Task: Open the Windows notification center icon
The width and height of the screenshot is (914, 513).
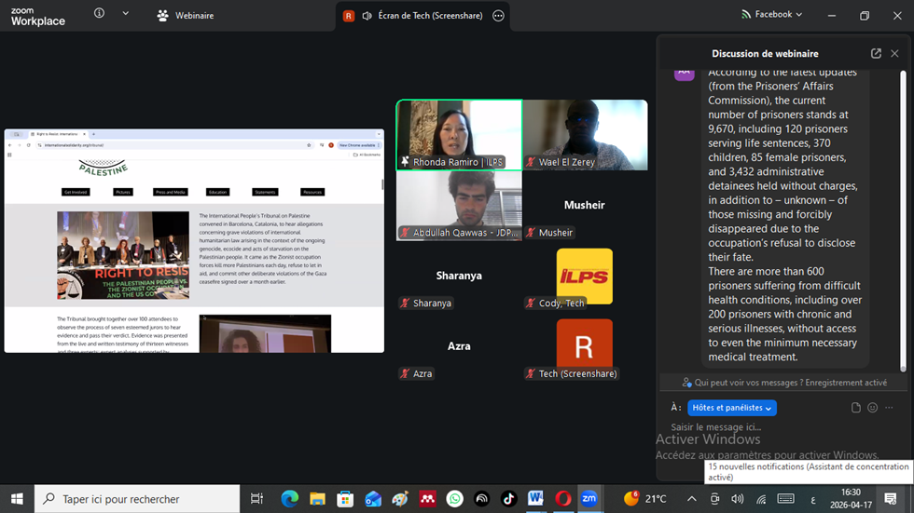Action: tap(891, 499)
